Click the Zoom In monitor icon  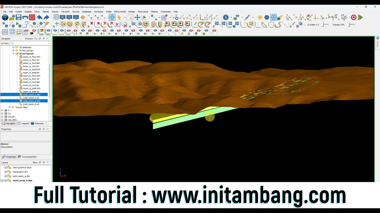[62, 17]
